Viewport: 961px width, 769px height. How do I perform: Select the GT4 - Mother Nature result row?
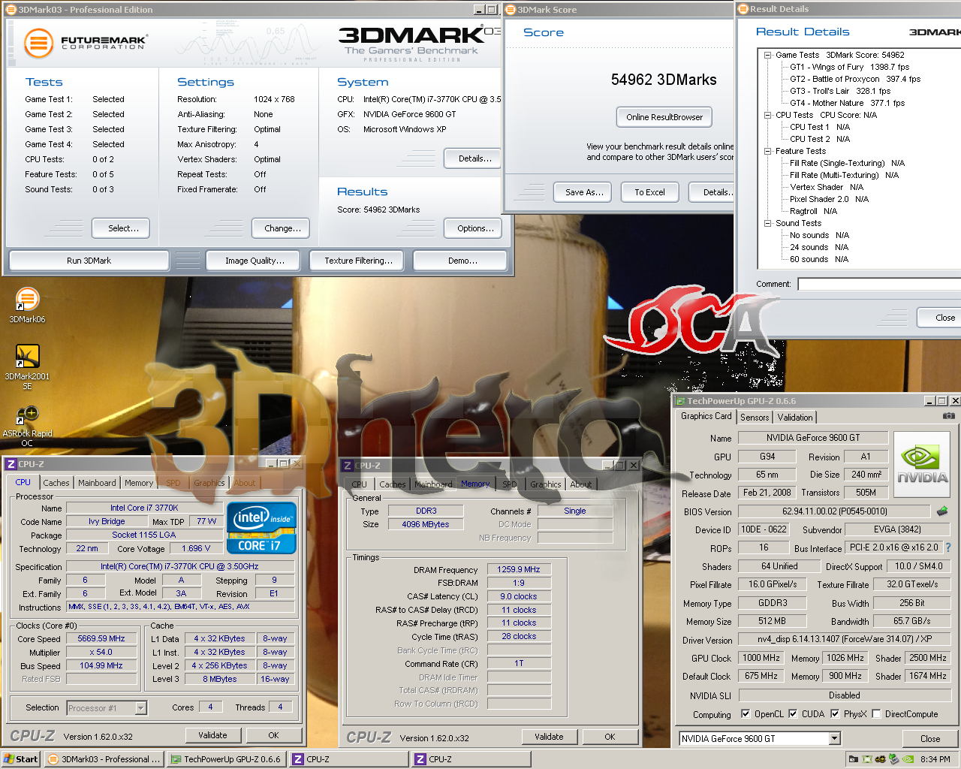tap(847, 103)
